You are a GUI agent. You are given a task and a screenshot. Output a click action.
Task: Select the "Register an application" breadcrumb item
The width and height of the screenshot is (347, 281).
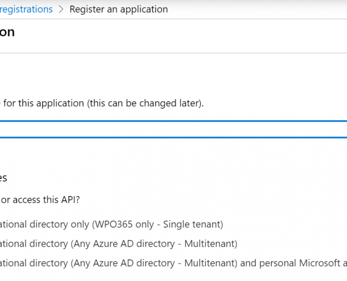[x=119, y=9]
